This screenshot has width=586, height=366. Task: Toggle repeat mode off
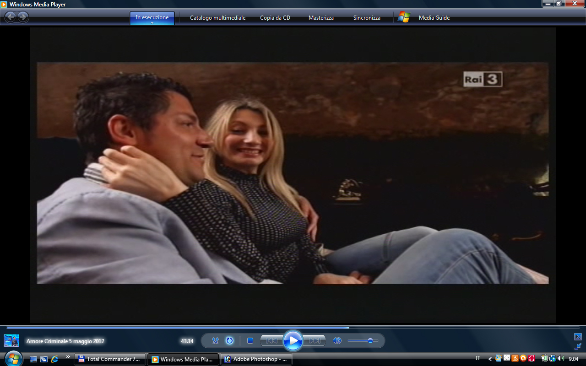pos(229,340)
